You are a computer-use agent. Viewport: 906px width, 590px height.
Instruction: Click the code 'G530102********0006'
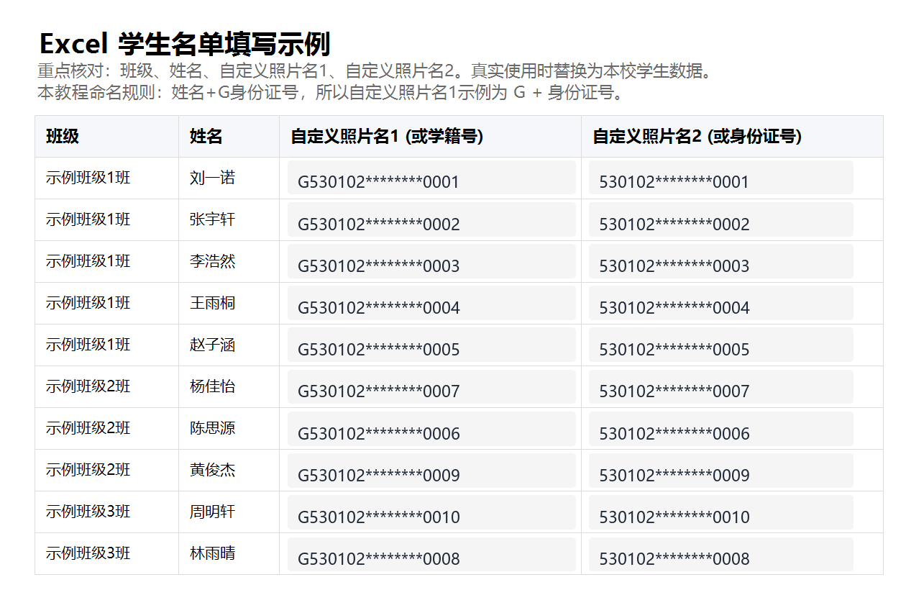pyautogui.click(x=431, y=428)
